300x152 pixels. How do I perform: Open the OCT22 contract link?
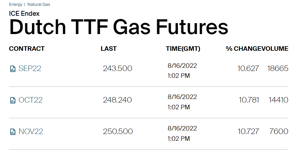click(30, 100)
